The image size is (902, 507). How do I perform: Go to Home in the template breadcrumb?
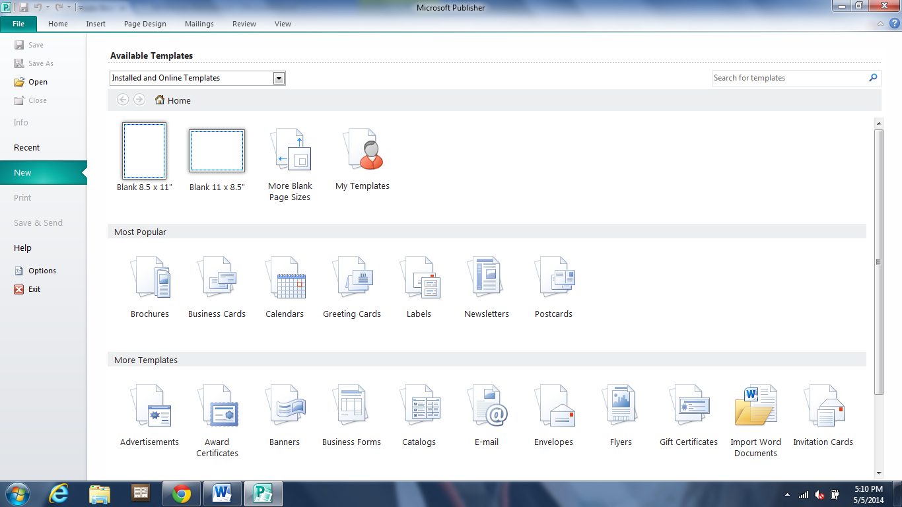coord(173,100)
